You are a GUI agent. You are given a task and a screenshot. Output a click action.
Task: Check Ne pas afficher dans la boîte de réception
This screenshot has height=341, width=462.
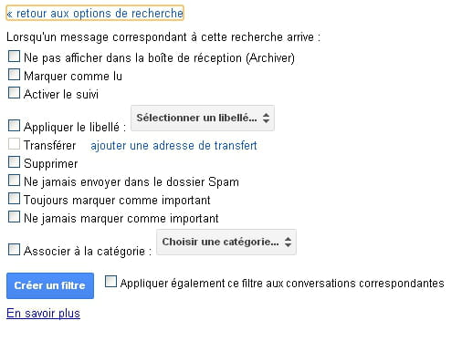(x=14, y=57)
